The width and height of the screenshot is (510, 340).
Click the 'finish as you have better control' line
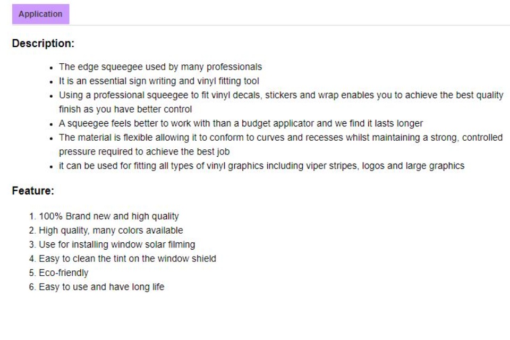coord(125,109)
